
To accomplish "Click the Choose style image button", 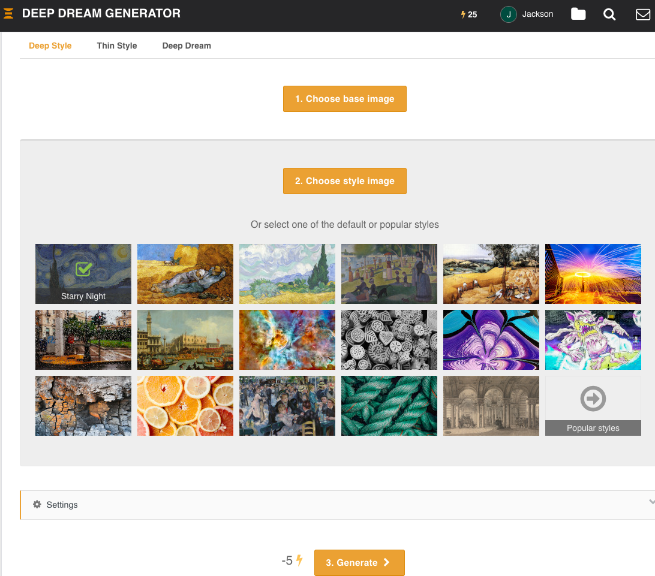I will click(x=344, y=181).
